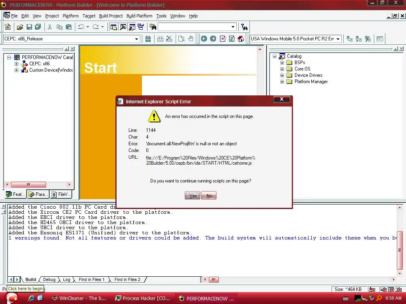Click the green Forward navigation arrow
Screen dimensions: 406x304
pos(213,39)
